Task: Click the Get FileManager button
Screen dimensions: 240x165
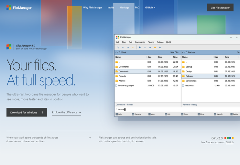Action: coord(220,7)
